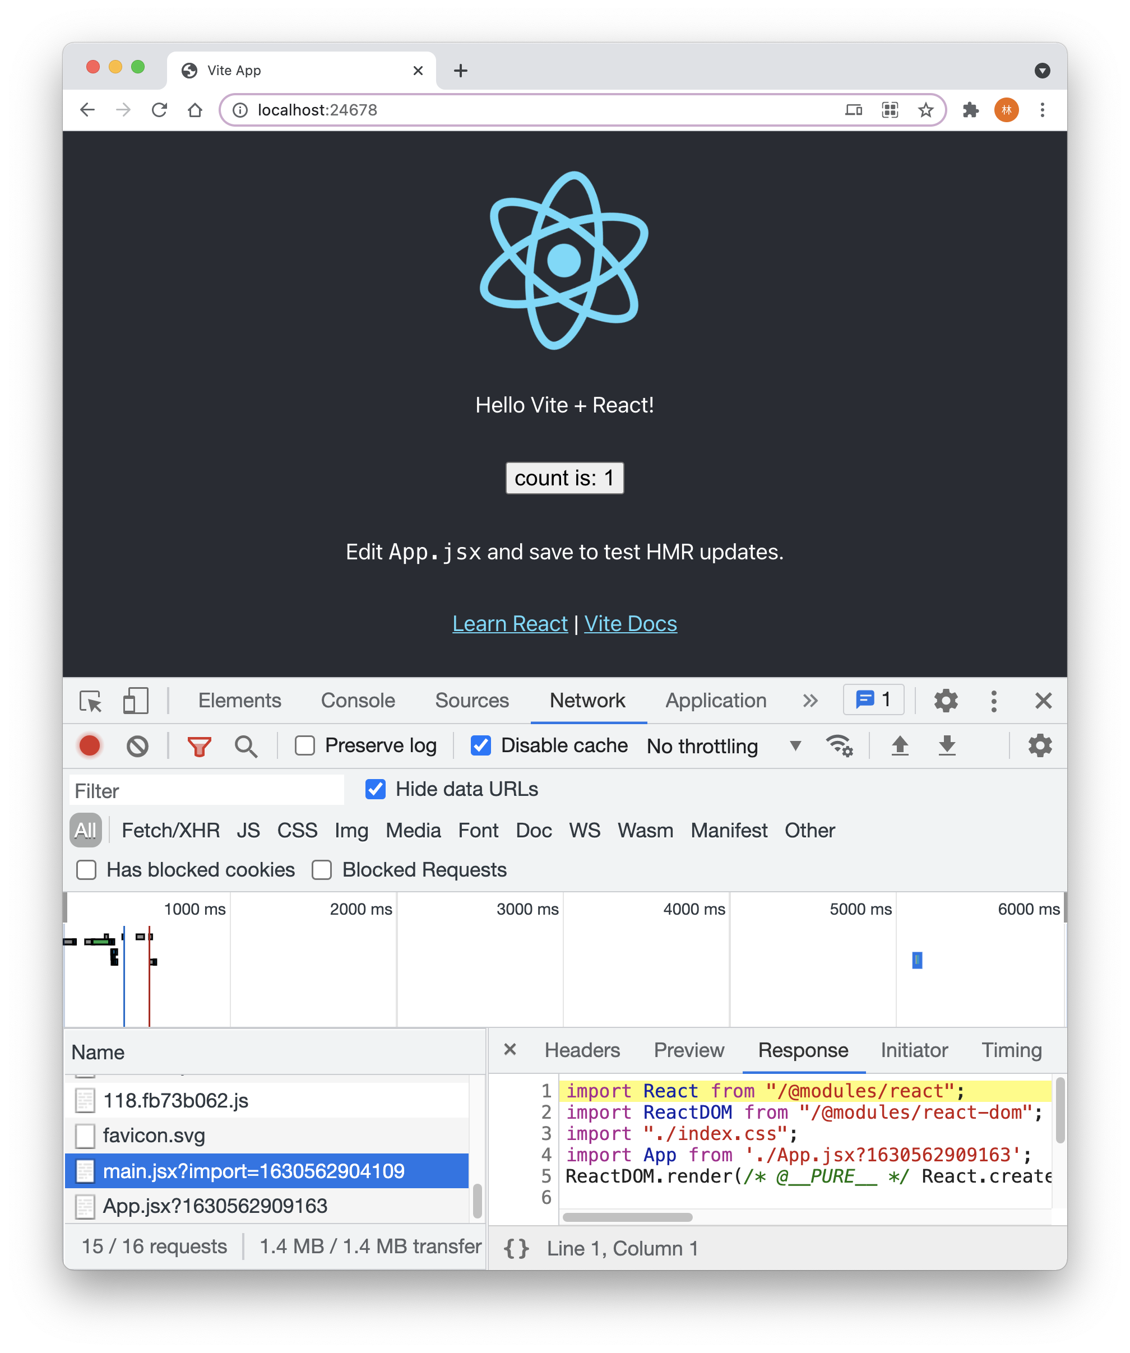Click the cast/screen icon in address bar
Viewport: 1130px width, 1353px height.
pyautogui.click(x=854, y=110)
